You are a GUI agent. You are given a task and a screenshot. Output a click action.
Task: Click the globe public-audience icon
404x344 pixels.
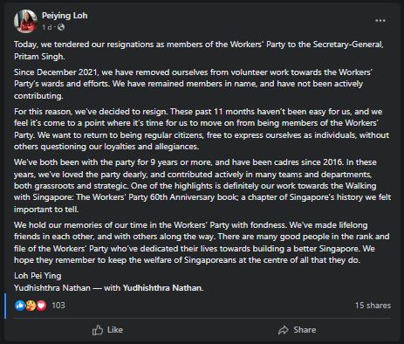[x=61, y=27]
